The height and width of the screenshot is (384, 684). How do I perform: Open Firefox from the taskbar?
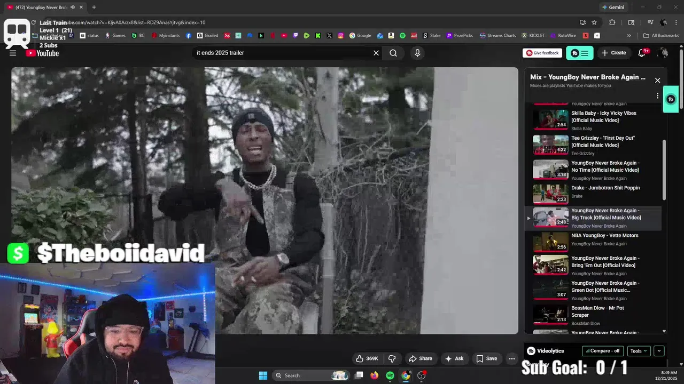pyautogui.click(x=374, y=375)
